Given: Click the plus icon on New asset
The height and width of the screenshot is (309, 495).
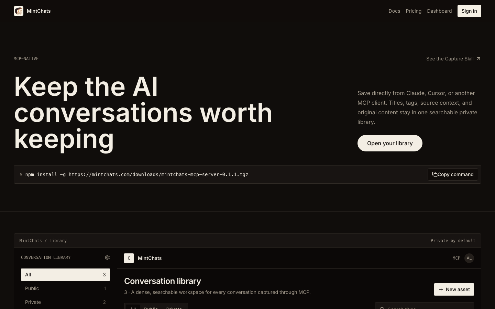Looking at the screenshot, I should (441, 289).
